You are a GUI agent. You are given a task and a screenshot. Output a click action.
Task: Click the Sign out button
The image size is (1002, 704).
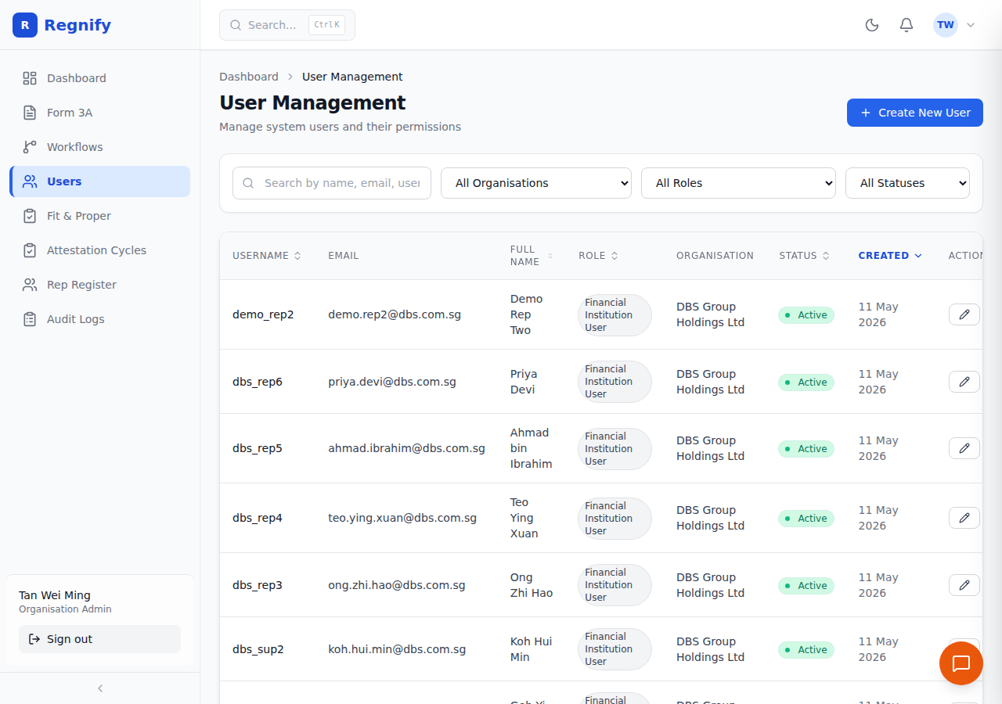[99, 639]
